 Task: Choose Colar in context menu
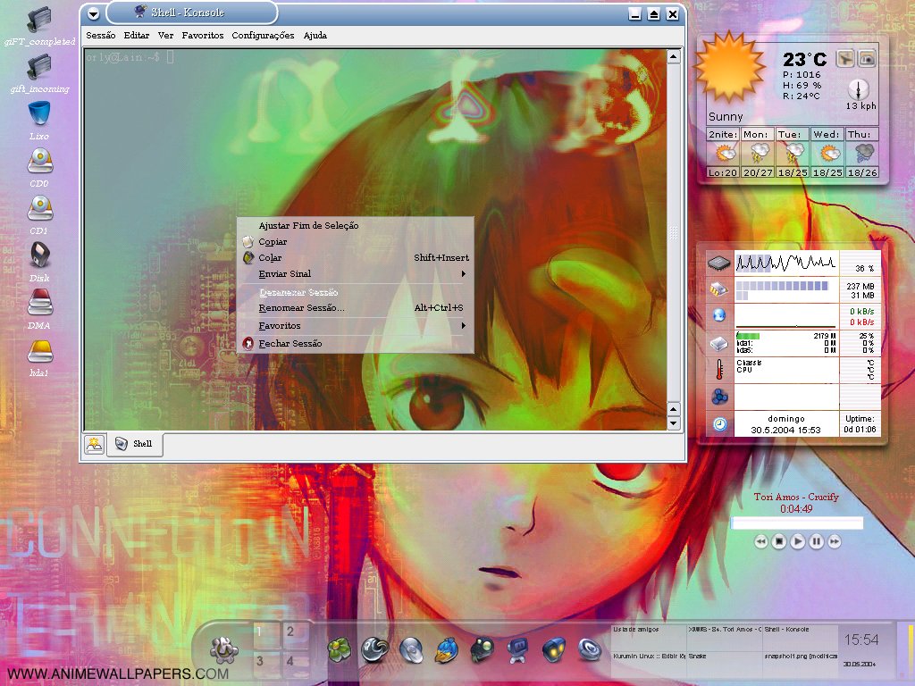[x=356, y=257]
